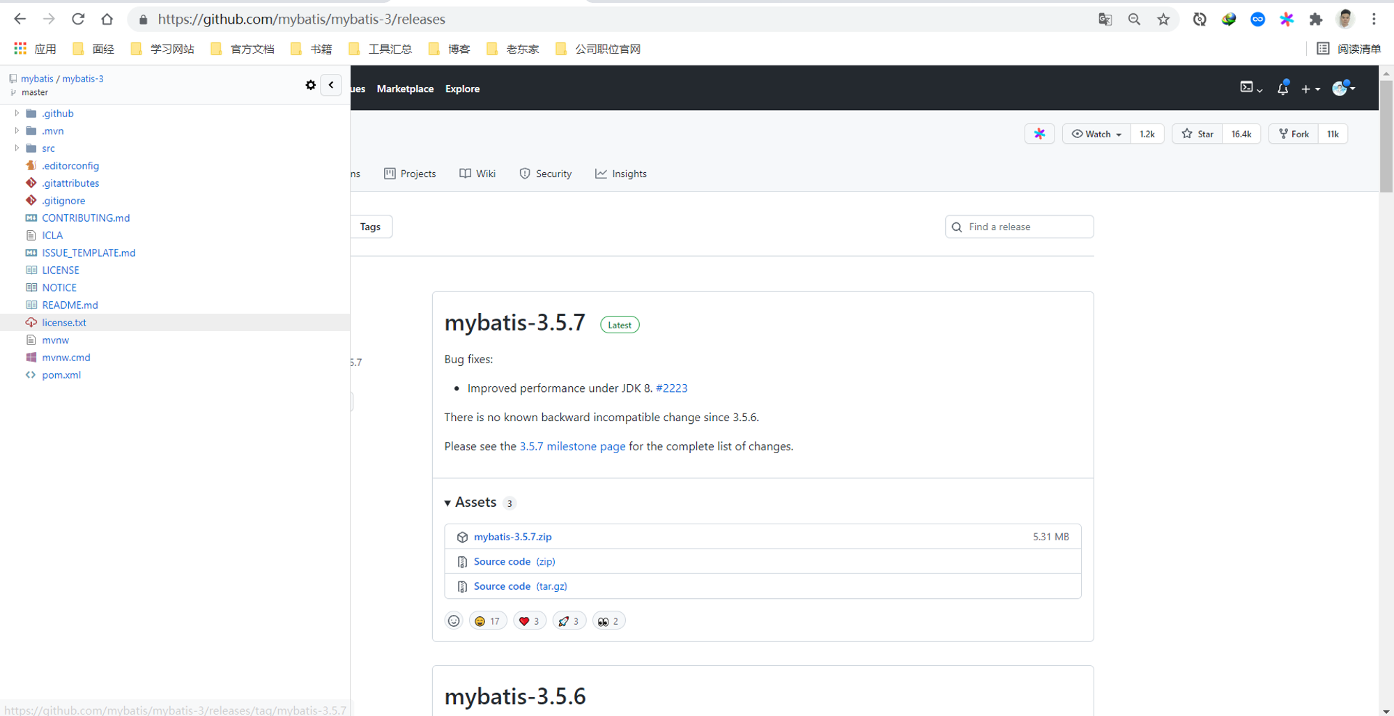Collapse the Assets section
The image size is (1394, 716).
click(471, 502)
